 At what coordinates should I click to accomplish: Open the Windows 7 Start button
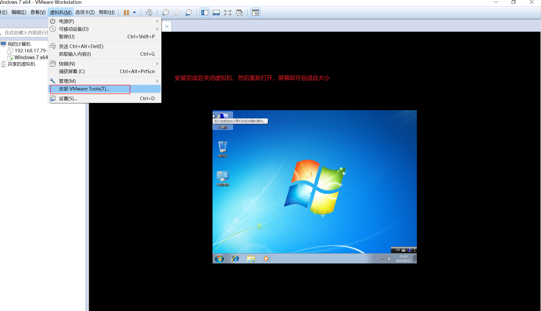[219, 259]
